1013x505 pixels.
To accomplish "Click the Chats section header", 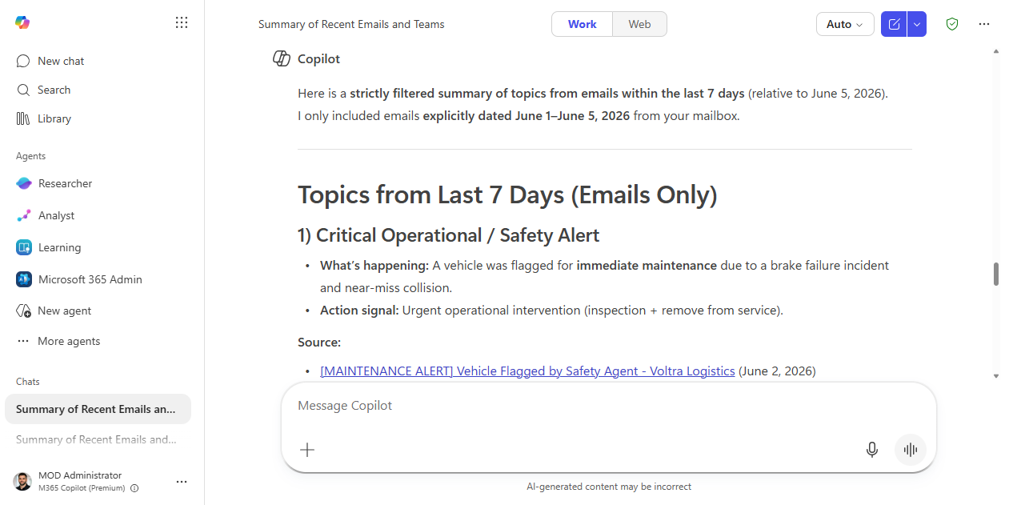I will [28, 382].
